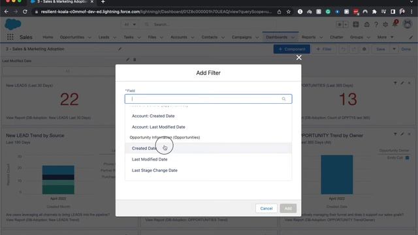The height and width of the screenshot is (235, 418).
Task: Click the Favorites star button
Action: [x=340, y=25]
